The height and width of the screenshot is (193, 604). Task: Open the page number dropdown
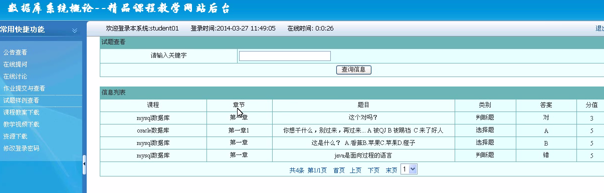click(x=409, y=169)
